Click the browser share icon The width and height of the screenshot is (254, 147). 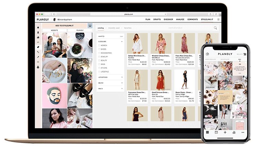(x=210, y=14)
